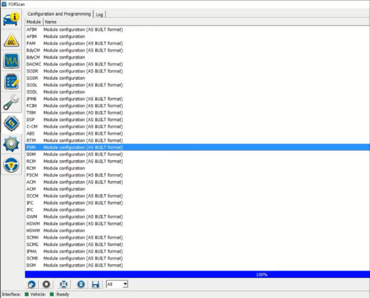370x298 pixels.
Task: Select DSP Module configuration row
Action: 197,120
